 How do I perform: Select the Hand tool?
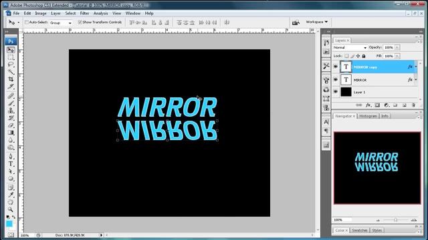pos(11,202)
